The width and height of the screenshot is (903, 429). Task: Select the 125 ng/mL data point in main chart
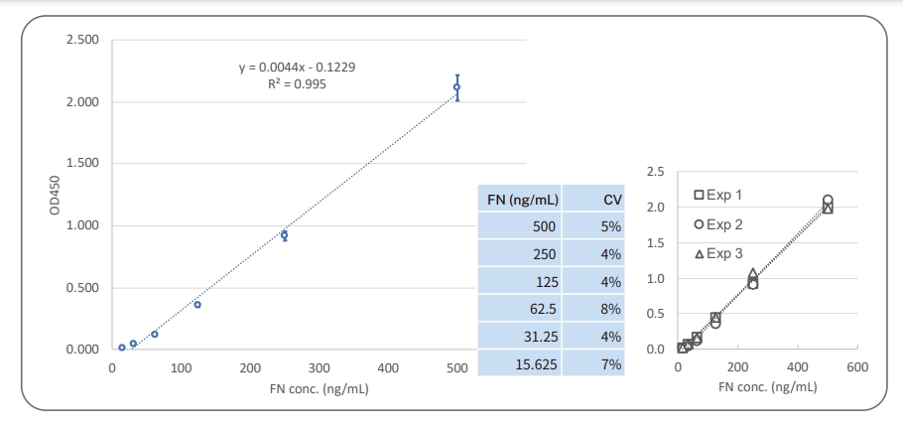(197, 305)
